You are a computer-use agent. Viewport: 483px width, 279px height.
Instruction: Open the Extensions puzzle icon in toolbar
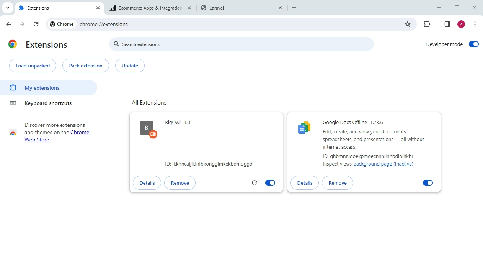(x=427, y=24)
